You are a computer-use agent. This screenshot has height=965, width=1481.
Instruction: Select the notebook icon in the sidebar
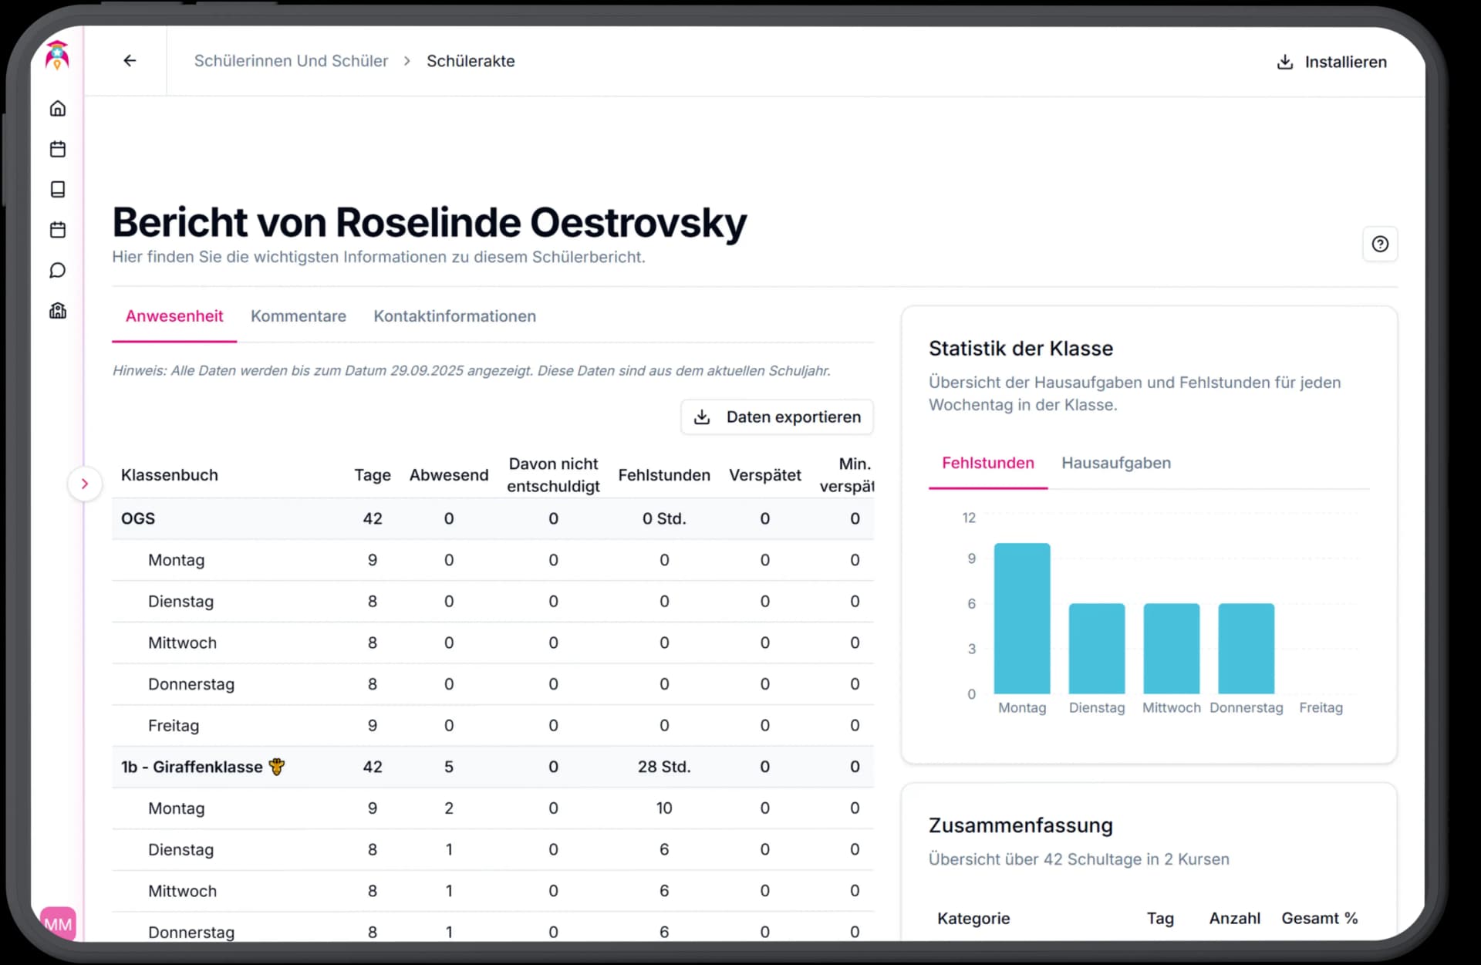coord(58,189)
